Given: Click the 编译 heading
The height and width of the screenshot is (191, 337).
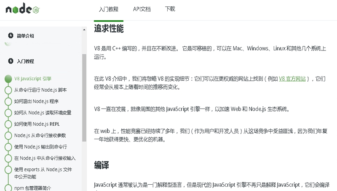Looking at the screenshot, I should click(x=102, y=165).
